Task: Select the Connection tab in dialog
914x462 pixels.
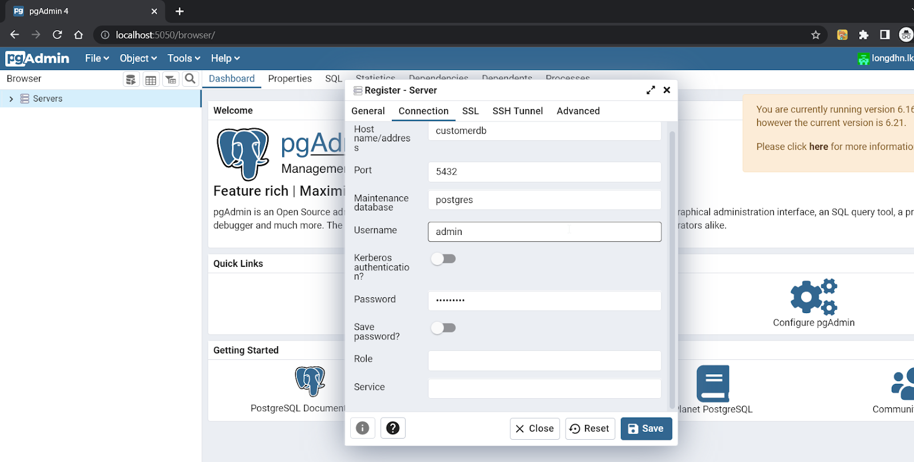Action: pos(423,111)
